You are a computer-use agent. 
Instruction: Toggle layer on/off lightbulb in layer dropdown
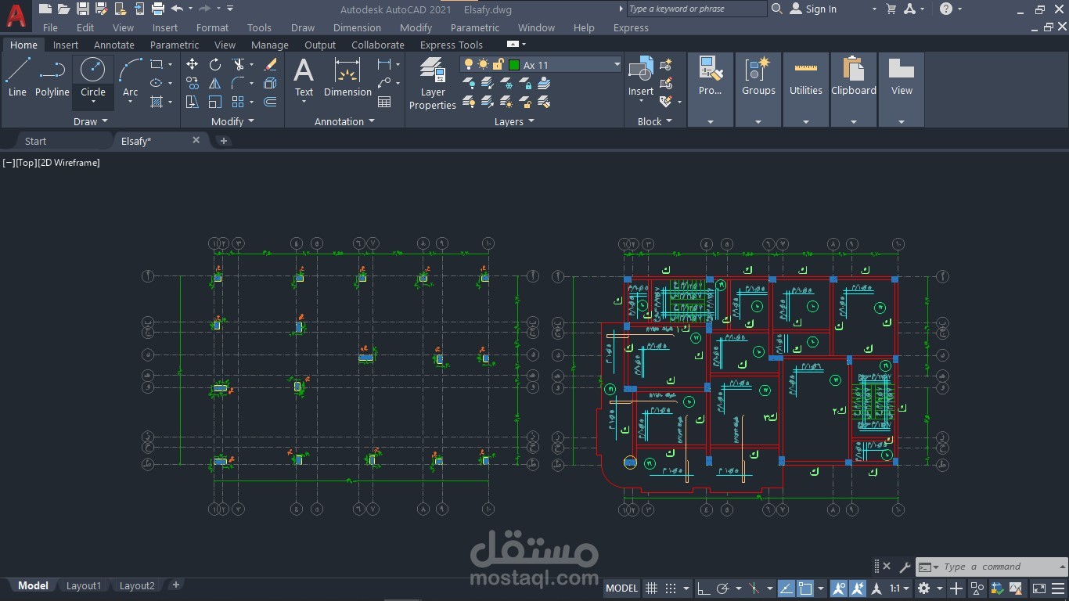pos(469,65)
